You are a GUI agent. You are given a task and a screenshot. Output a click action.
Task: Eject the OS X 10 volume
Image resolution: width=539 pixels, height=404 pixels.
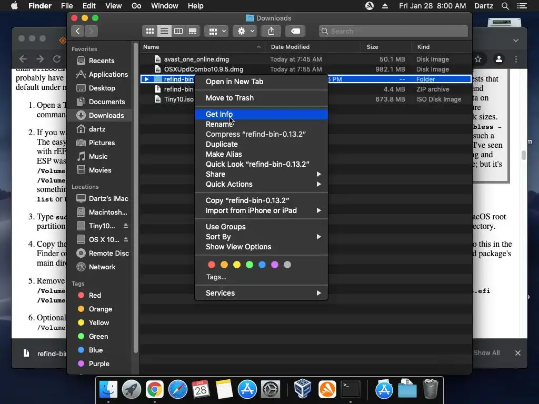126,239
